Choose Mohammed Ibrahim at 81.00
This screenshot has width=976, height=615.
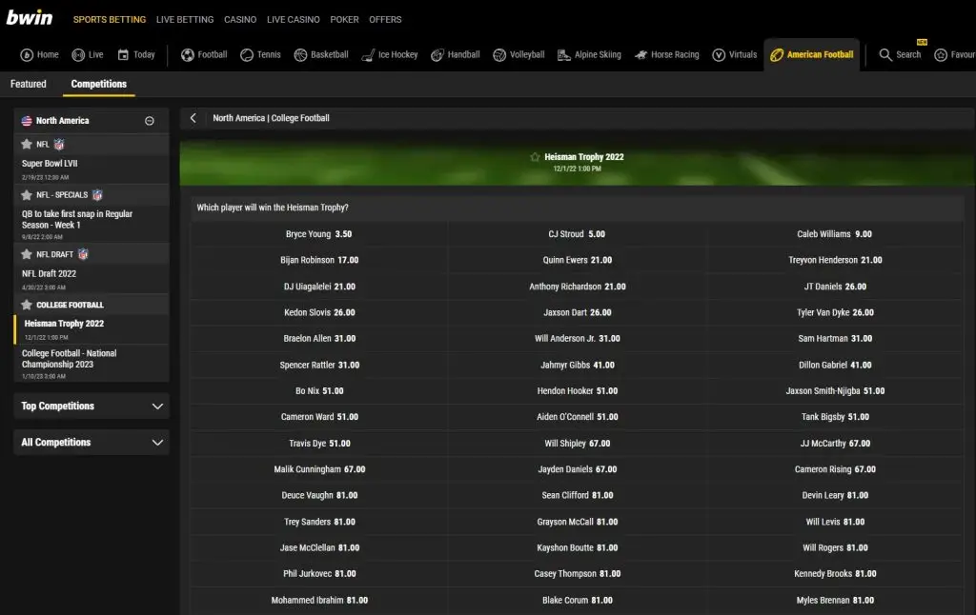coord(318,600)
